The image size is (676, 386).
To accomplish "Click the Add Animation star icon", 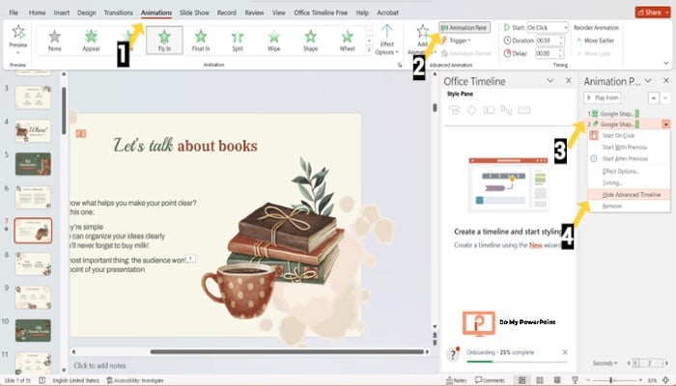I will [x=423, y=32].
